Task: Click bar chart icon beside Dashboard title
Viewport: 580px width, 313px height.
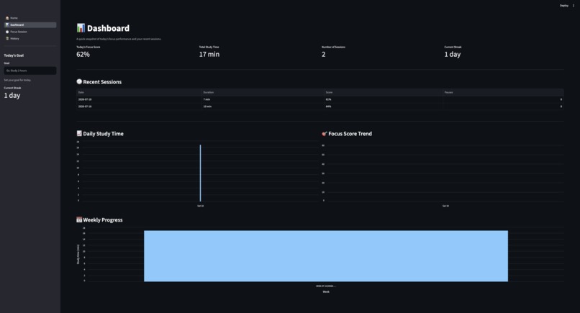Action: 81,28
